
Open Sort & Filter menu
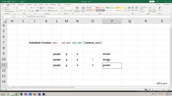click(150, 9)
